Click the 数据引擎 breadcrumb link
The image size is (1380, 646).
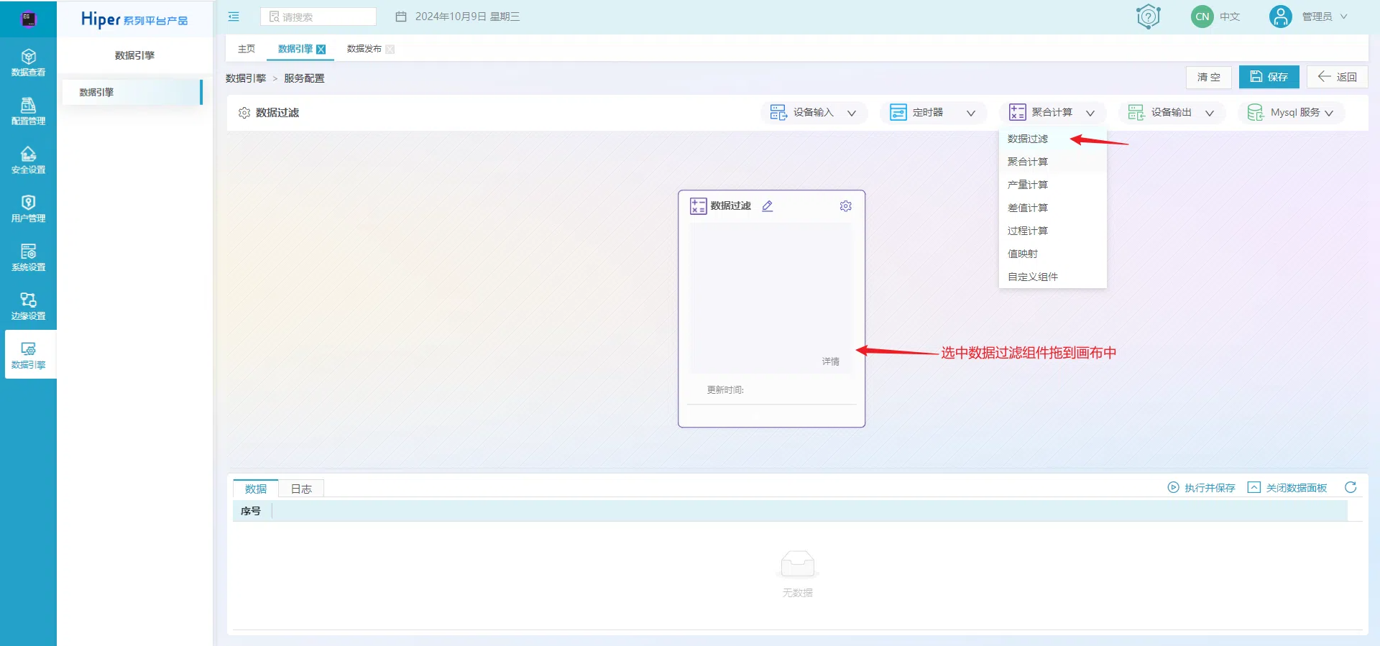pos(246,78)
